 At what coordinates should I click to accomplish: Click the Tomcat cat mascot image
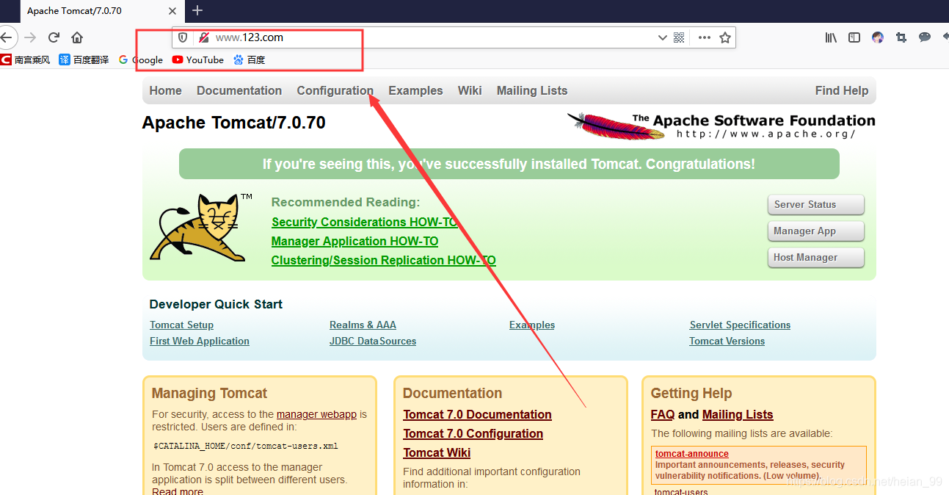pos(200,227)
